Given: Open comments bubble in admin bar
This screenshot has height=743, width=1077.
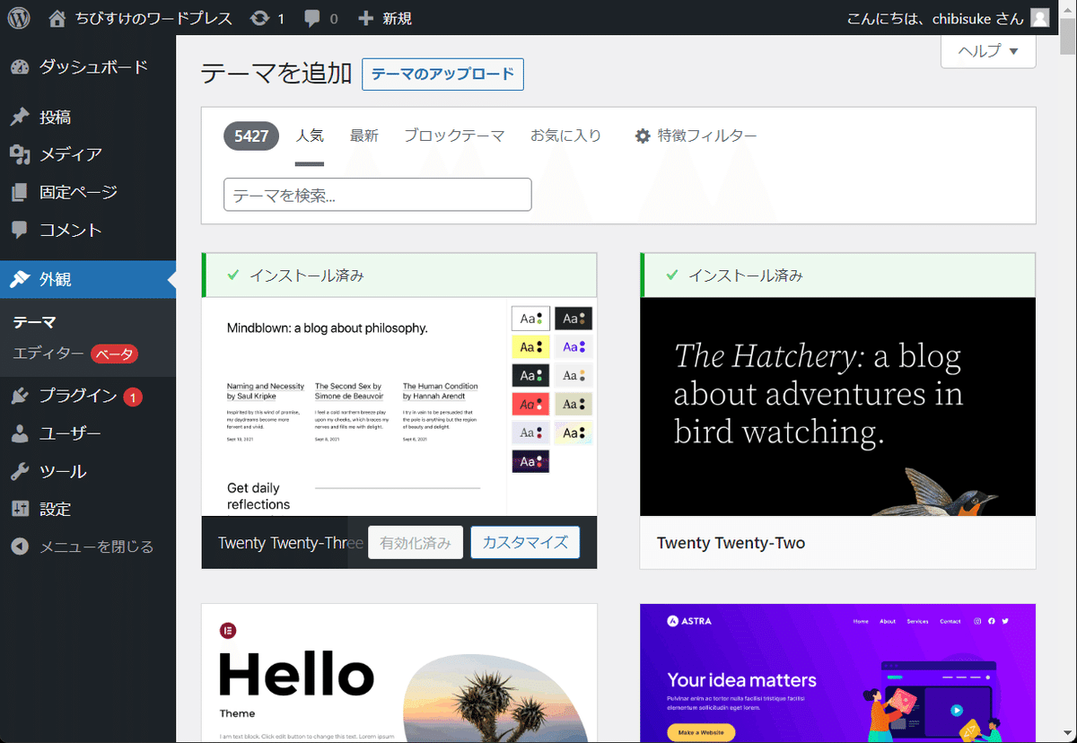Looking at the screenshot, I should [312, 18].
